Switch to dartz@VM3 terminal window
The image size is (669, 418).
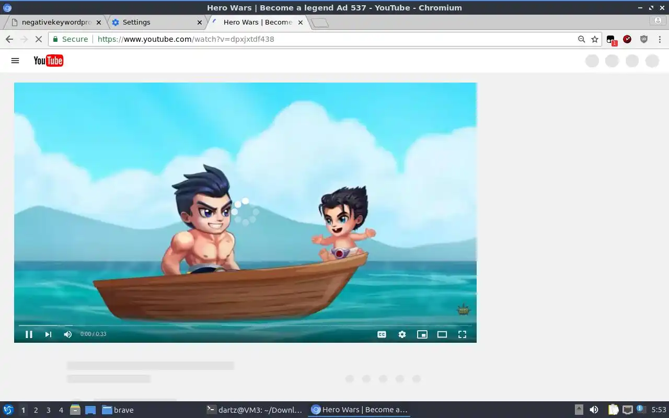coord(255,410)
